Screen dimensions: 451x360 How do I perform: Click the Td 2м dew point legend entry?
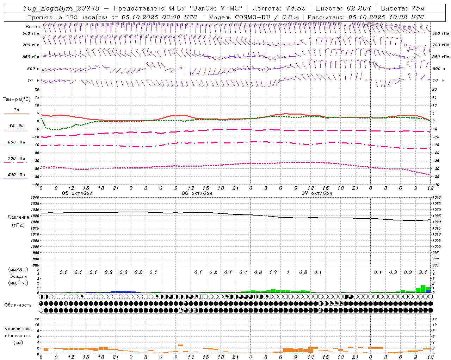click(x=17, y=126)
